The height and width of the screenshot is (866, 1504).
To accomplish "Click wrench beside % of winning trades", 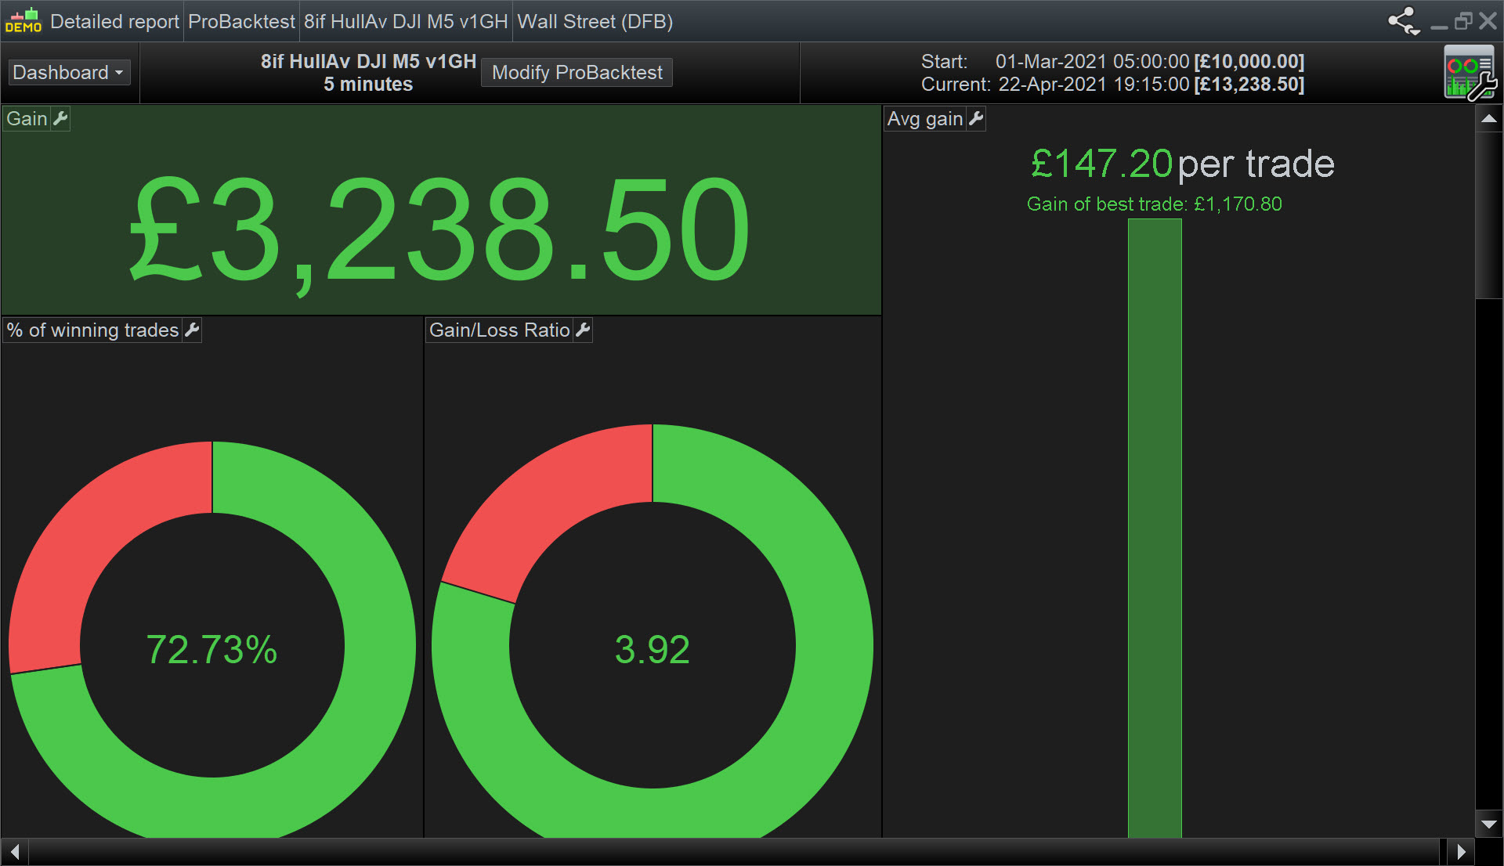I will (192, 330).
